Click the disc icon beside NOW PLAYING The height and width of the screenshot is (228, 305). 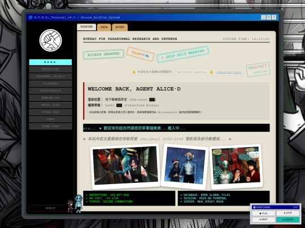coord(254,207)
